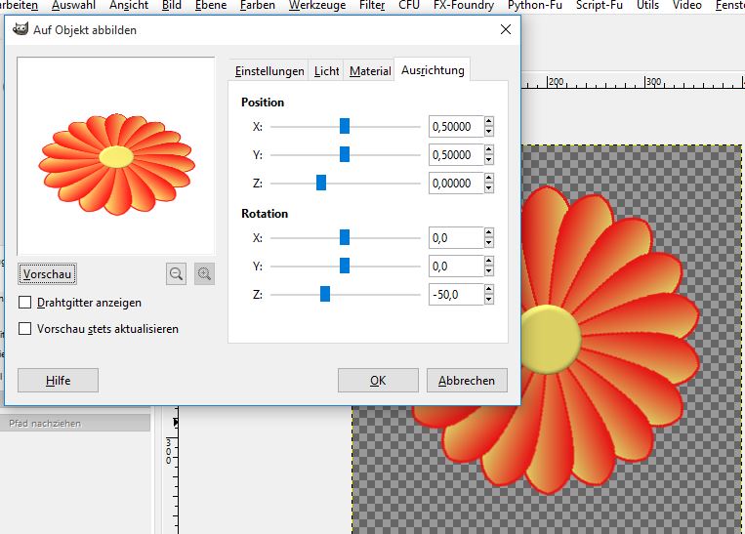745x534 pixels.
Task: Click the GIMP icon in dialog title bar
Action: click(x=20, y=30)
